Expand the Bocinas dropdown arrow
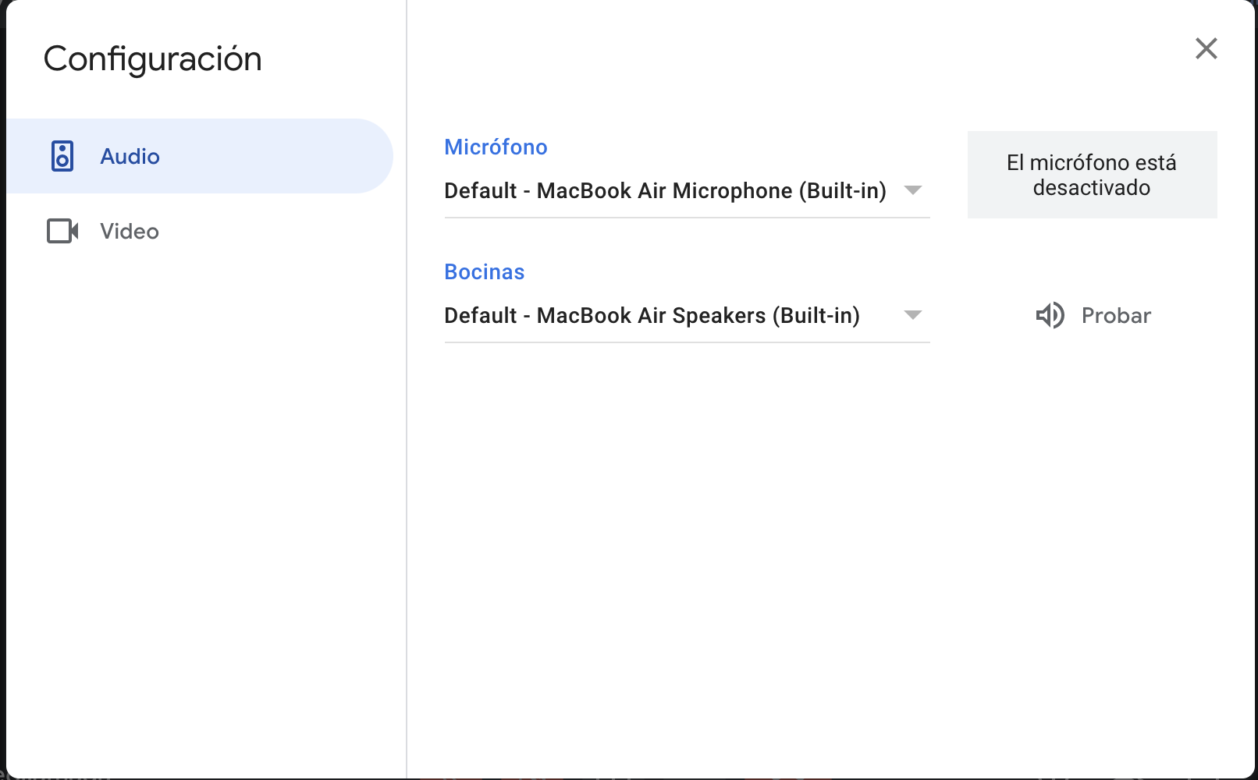The width and height of the screenshot is (1258, 780). click(912, 315)
